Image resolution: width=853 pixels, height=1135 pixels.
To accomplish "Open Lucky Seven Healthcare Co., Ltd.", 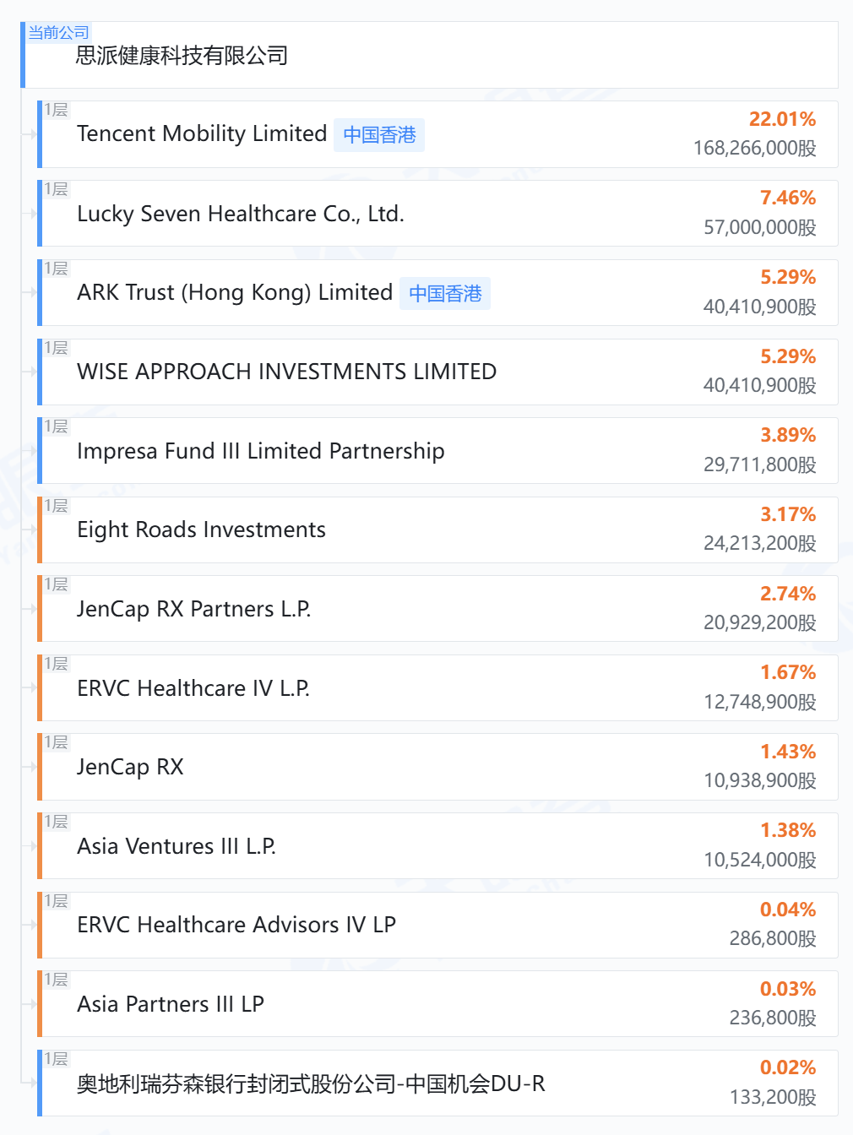I will tap(240, 214).
